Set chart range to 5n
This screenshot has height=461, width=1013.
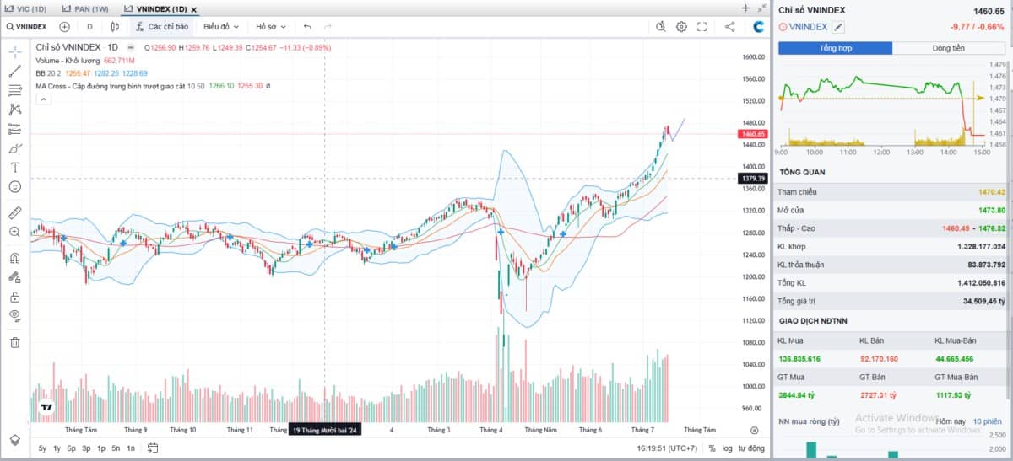click(x=116, y=448)
